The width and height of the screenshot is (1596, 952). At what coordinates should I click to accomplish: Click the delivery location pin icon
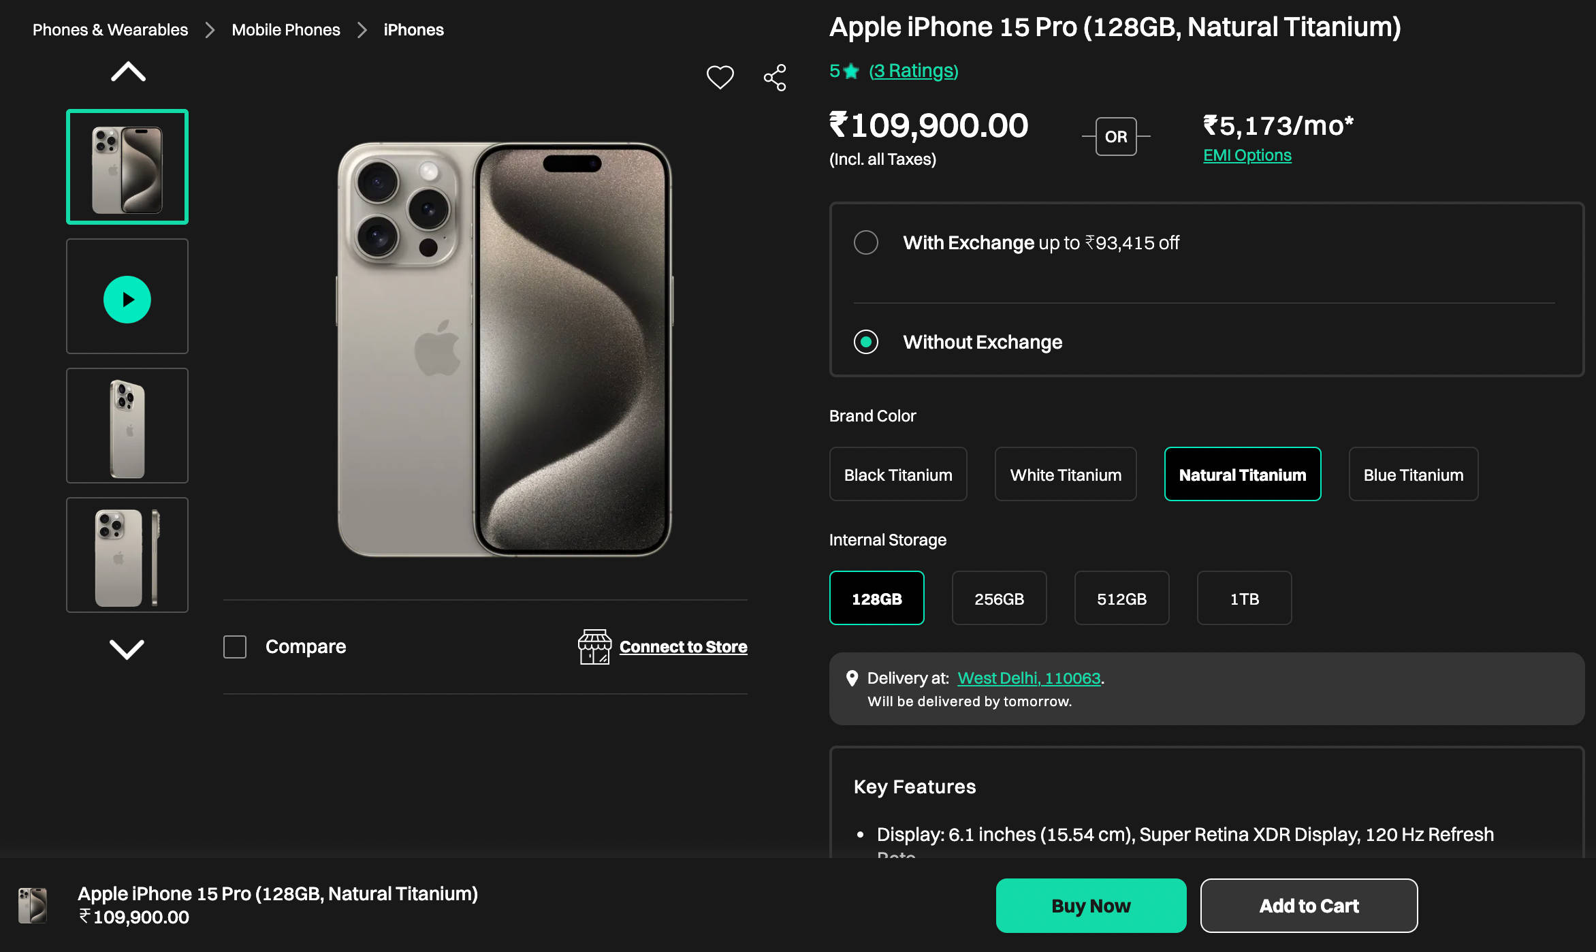tap(852, 678)
